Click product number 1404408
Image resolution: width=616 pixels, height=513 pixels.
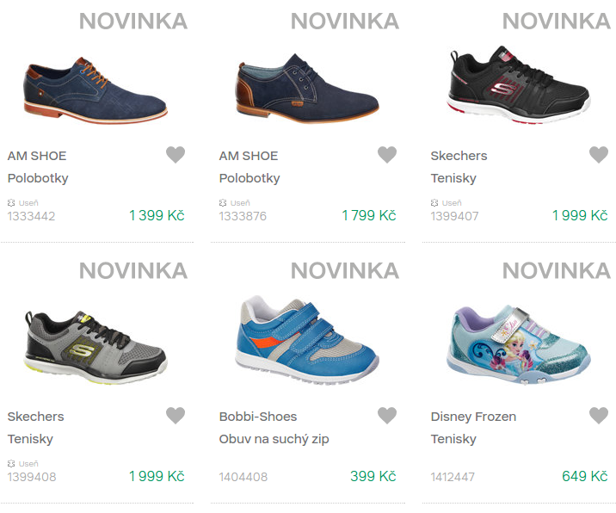point(243,477)
